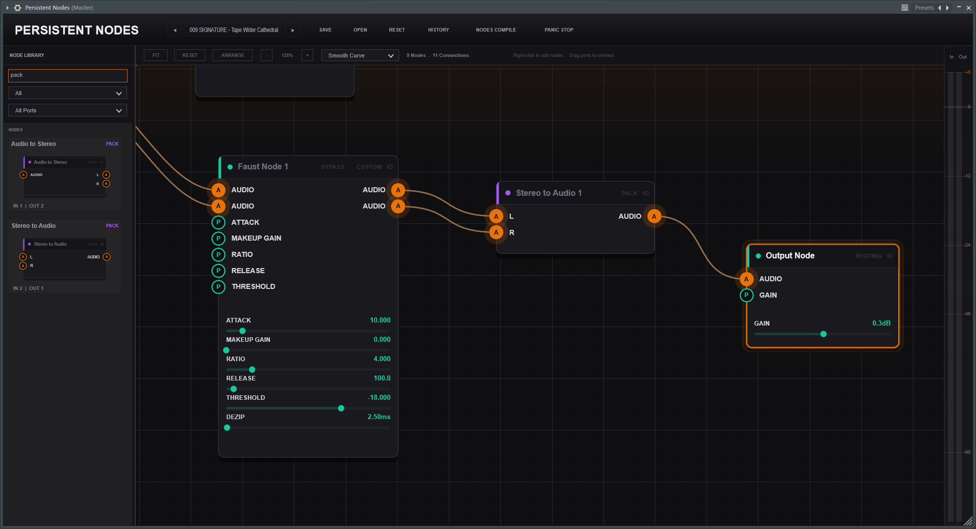Toggle IO on Stereo to Audio 1 header
The height and width of the screenshot is (529, 976).
[646, 193]
